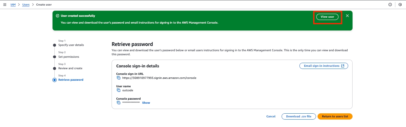Click the View user button
Screen dimensions: 406x127
click(327, 17)
